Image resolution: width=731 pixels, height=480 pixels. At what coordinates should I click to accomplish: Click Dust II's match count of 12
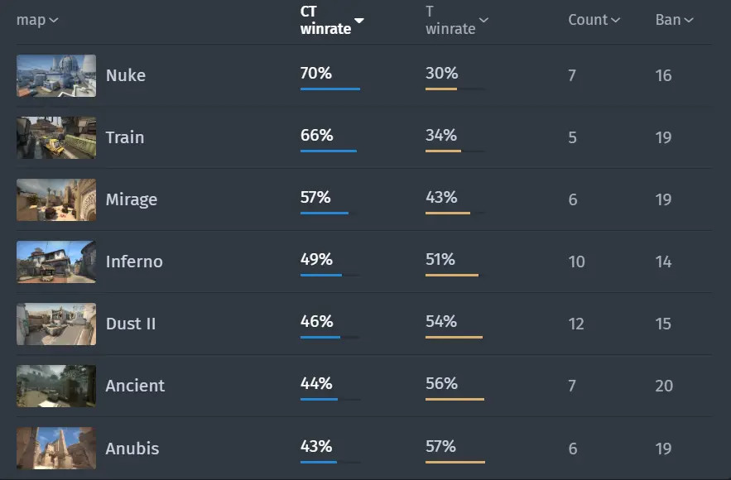(x=576, y=324)
